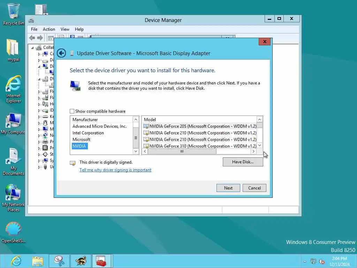Click the Manufacturer list scrollbar thumb
The height and width of the screenshot is (268, 357).
[x=136, y=137]
